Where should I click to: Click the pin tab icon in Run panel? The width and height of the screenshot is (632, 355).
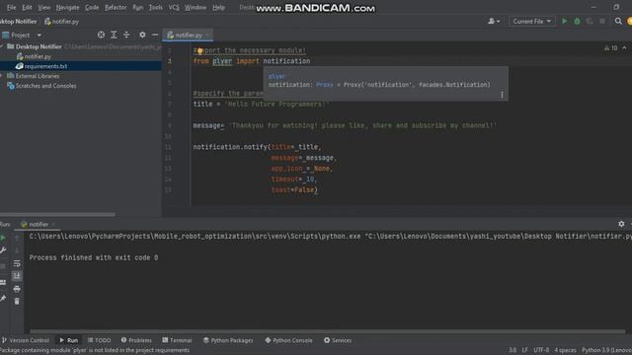(x=3, y=299)
